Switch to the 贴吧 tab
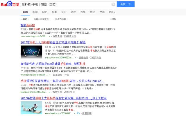This screenshot has height=116, width=186. [44, 12]
